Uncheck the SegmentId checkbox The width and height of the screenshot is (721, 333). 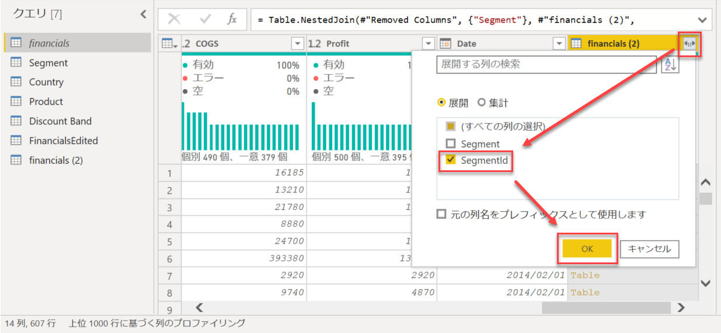coord(451,160)
